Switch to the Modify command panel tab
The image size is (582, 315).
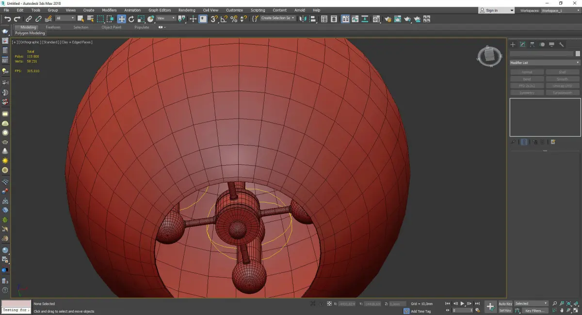[x=522, y=45]
